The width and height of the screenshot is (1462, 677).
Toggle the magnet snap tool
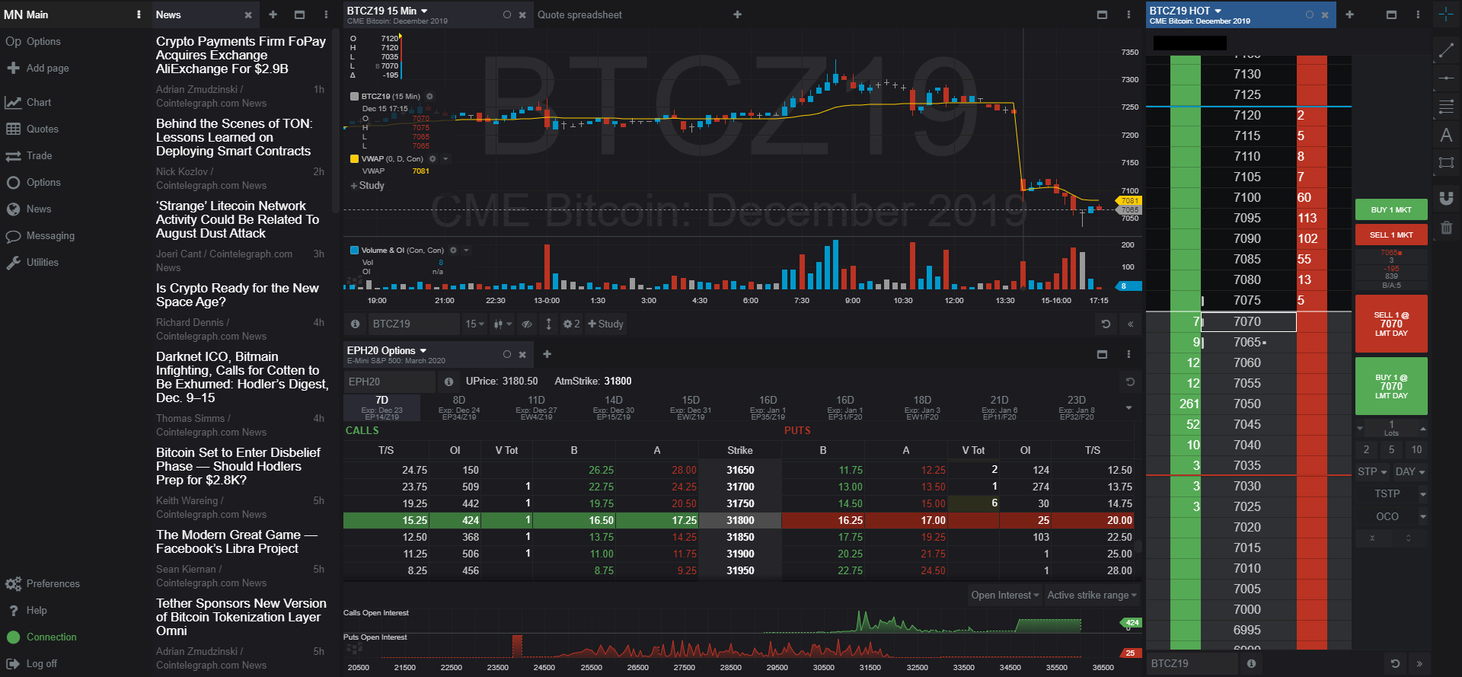click(1445, 198)
